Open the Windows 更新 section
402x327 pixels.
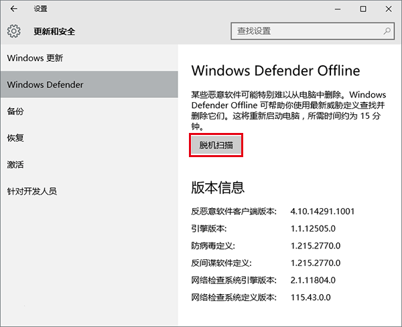coord(89,58)
